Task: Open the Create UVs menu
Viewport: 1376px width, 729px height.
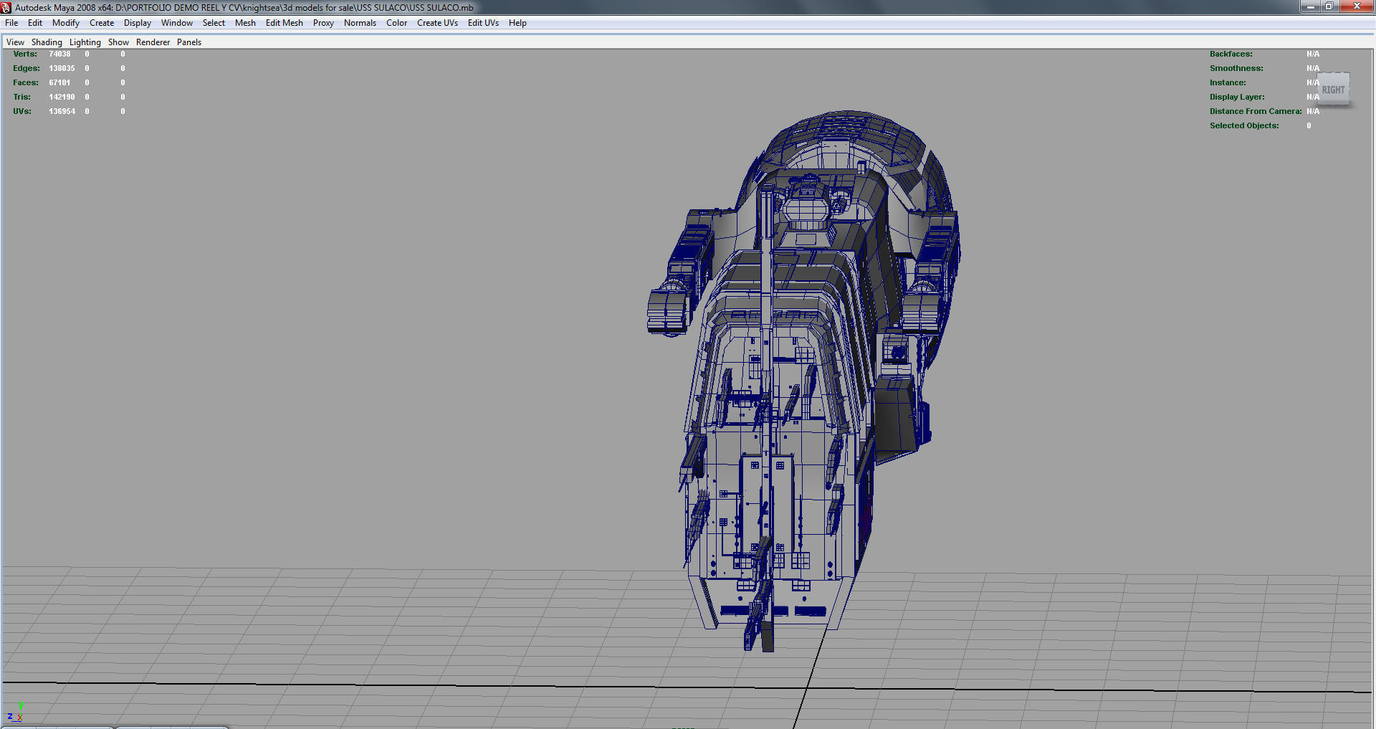Action: (x=437, y=23)
